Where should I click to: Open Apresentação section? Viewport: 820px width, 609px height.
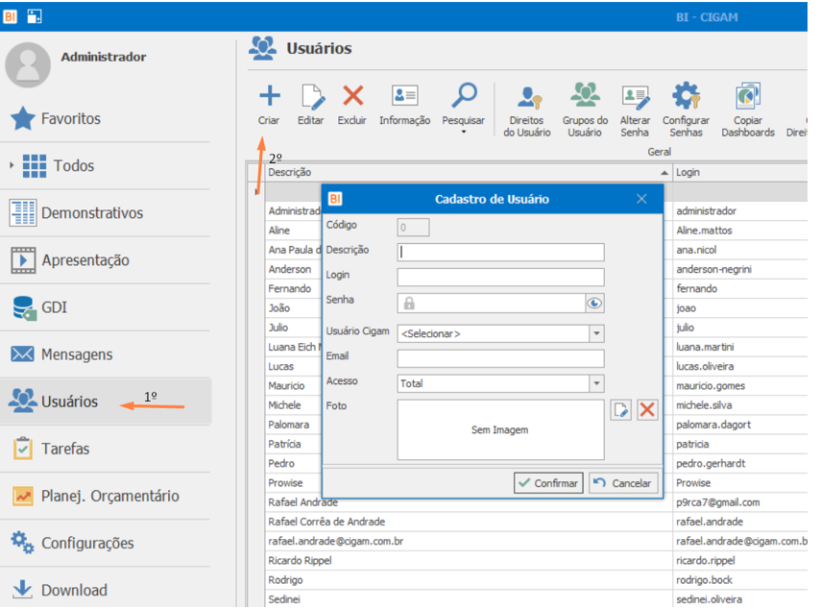pyautogui.click(x=105, y=260)
